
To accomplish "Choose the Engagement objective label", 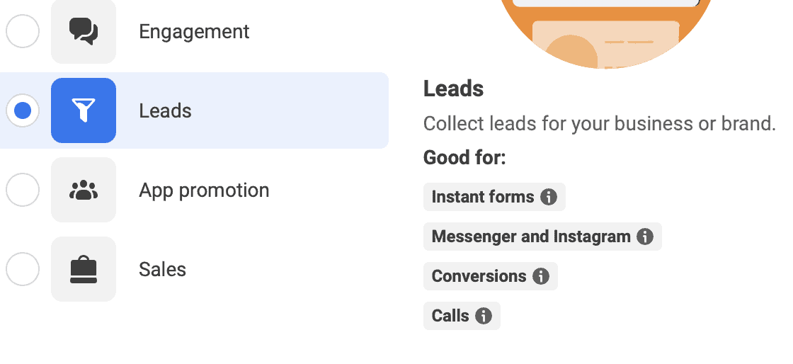I will click(194, 31).
